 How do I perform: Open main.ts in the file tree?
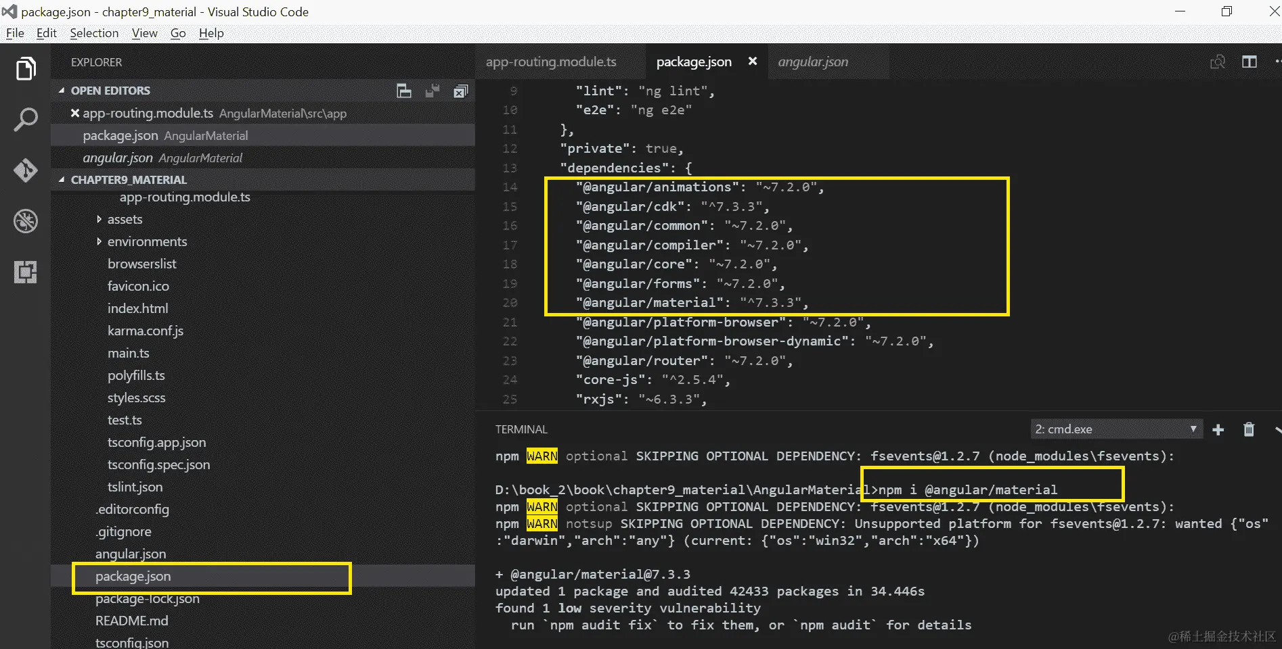tap(128, 353)
